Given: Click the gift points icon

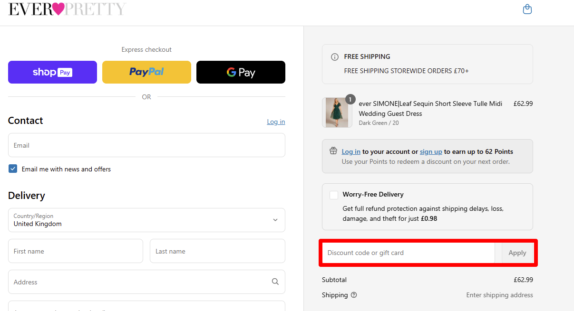Looking at the screenshot, I should 333,151.
